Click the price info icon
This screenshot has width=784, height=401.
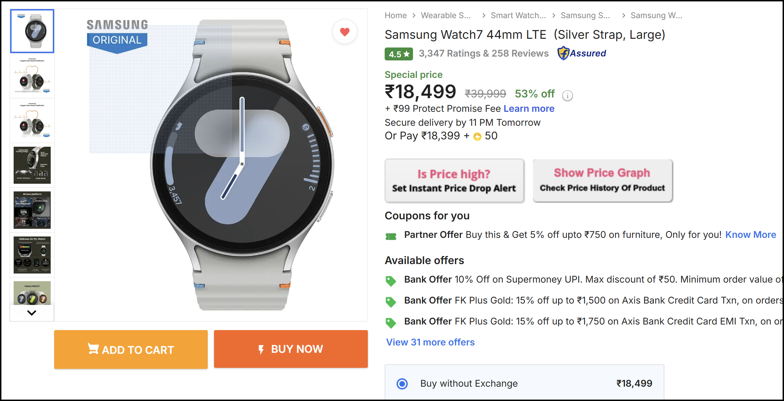(x=567, y=95)
